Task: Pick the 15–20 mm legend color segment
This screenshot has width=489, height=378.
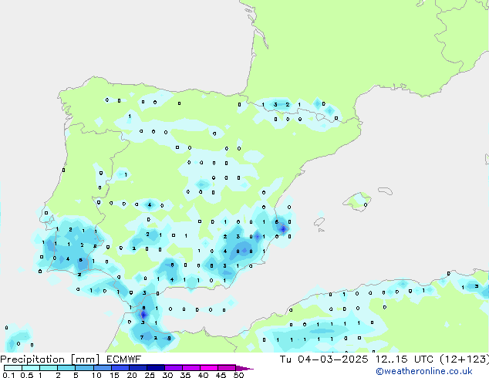Action: [x=120, y=368]
